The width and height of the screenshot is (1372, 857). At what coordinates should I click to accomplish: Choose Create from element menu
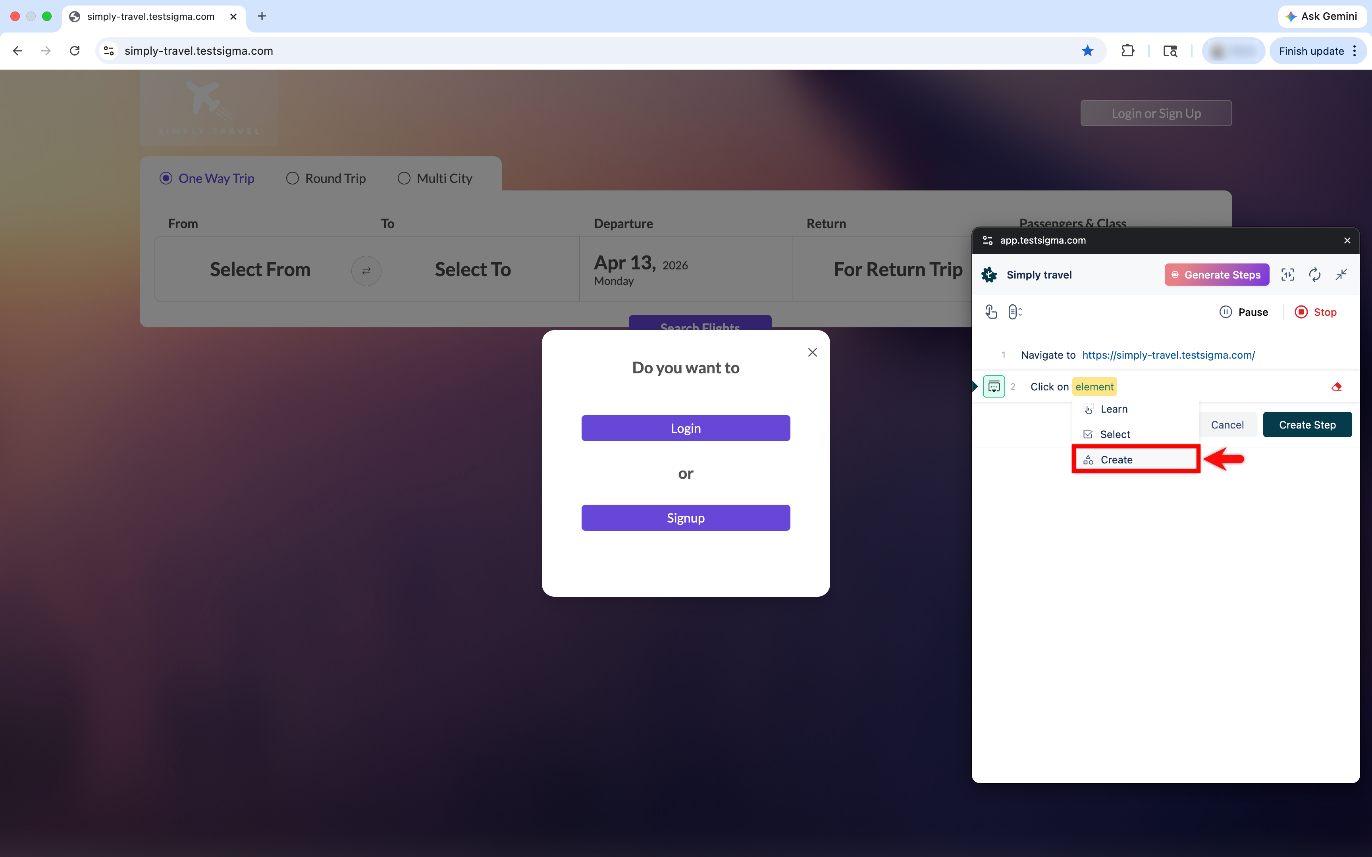(x=1135, y=460)
